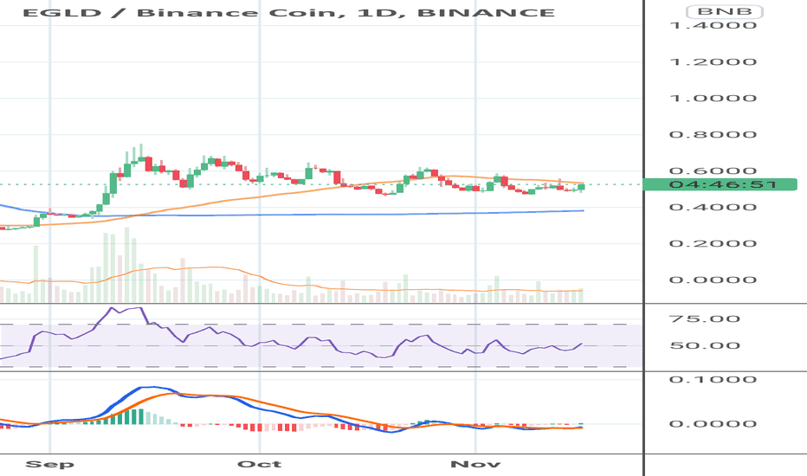Screen dimensions: 807x476
Task: Click the 0.0000 MACD axis label
Action: pos(713,424)
